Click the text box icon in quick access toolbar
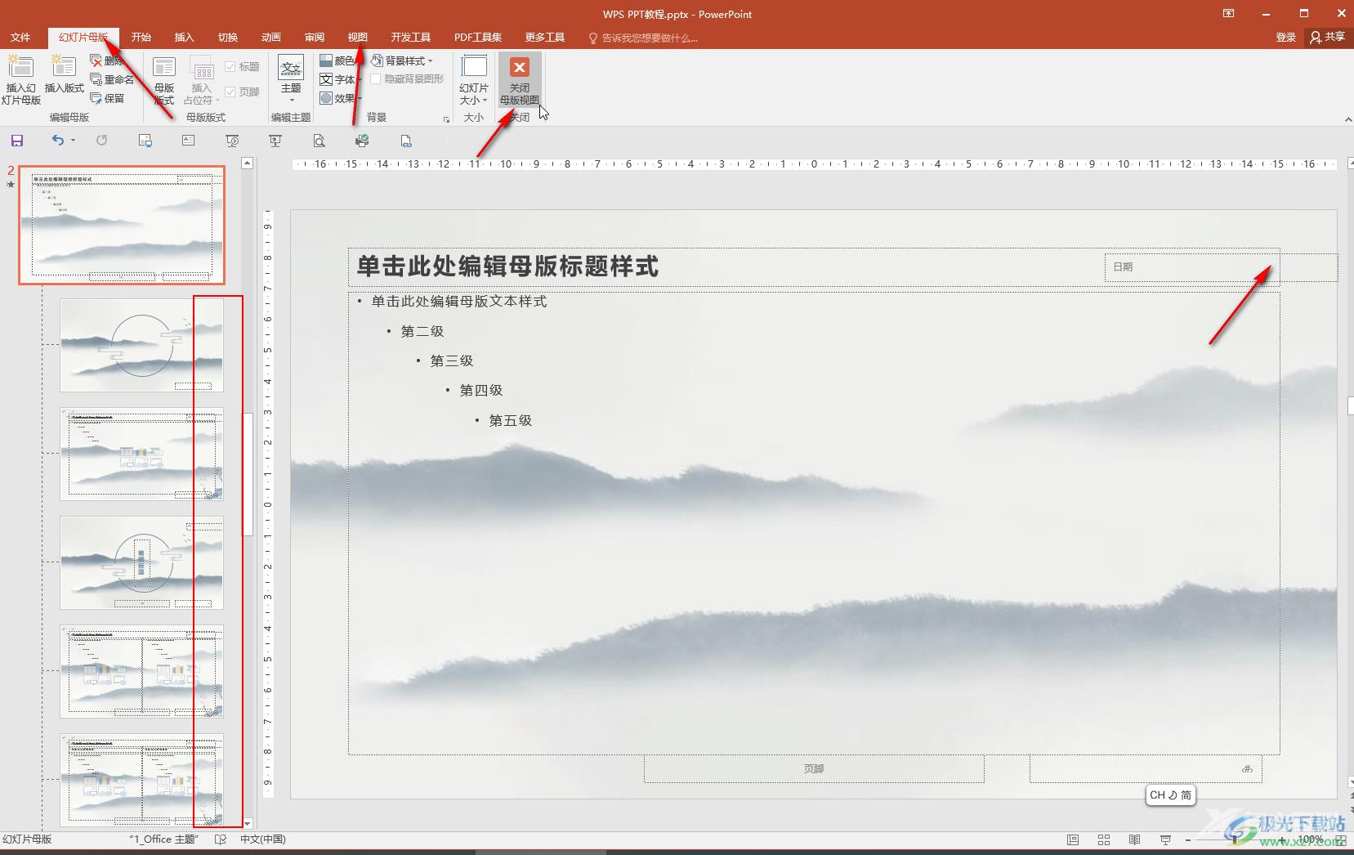 pyautogui.click(x=189, y=141)
